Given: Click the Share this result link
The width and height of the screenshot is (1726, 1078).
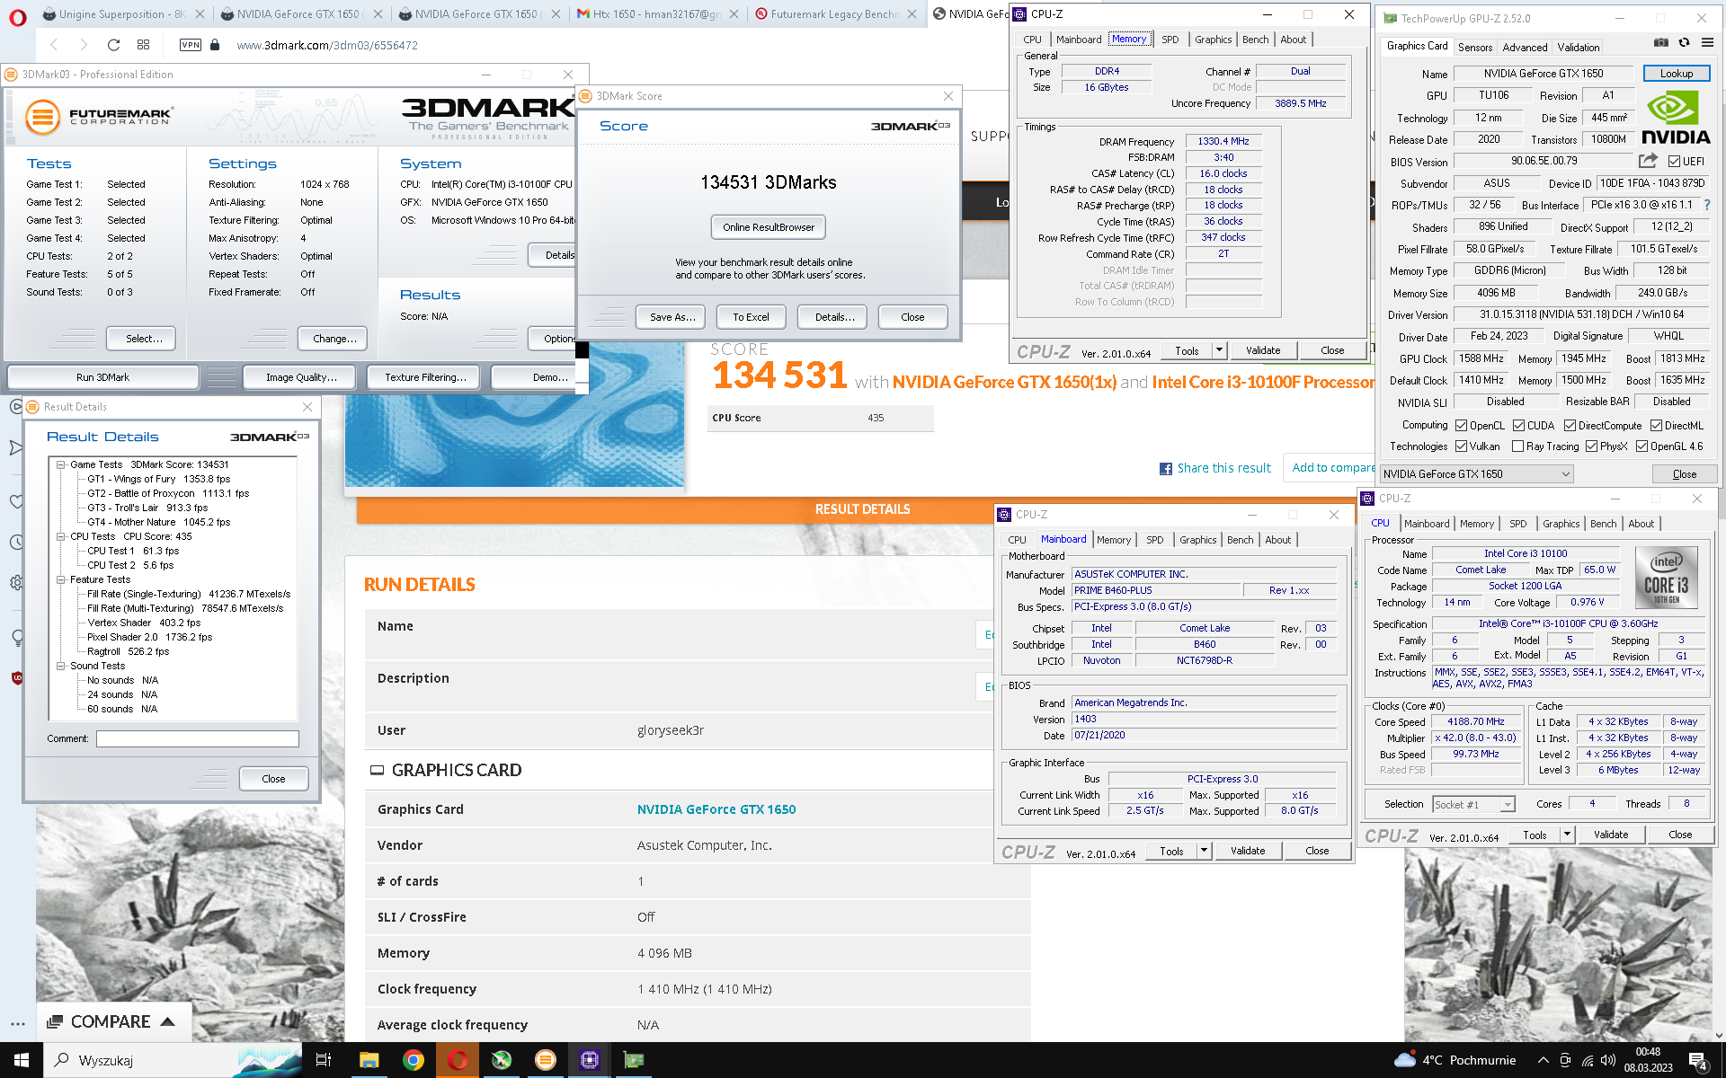Looking at the screenshot, I should pos(1223,469).
